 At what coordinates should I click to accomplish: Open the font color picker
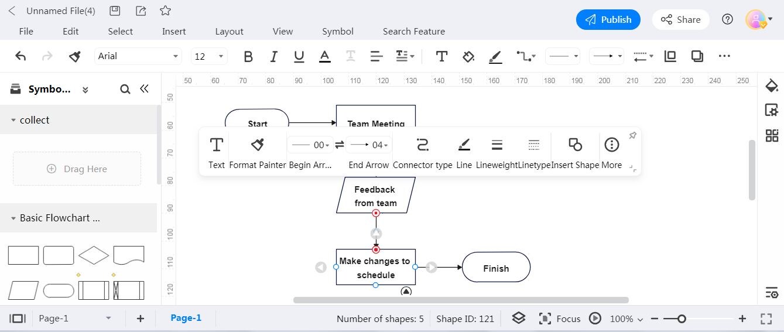[x=324, y=56]
